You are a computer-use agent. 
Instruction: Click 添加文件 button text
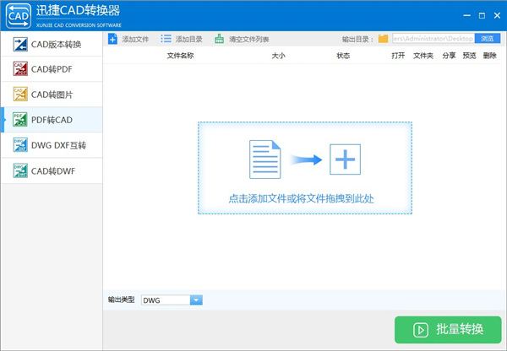[x=135, y=40]
